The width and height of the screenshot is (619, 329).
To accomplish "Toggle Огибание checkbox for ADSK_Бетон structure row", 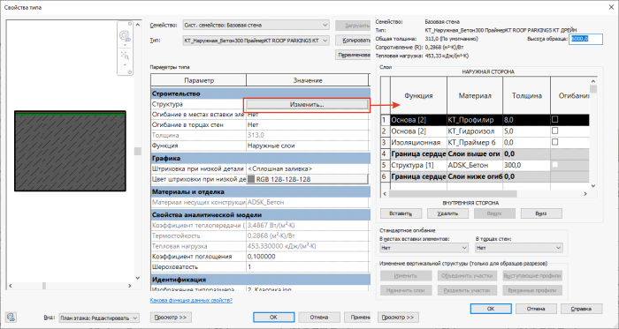I will 555,165.
